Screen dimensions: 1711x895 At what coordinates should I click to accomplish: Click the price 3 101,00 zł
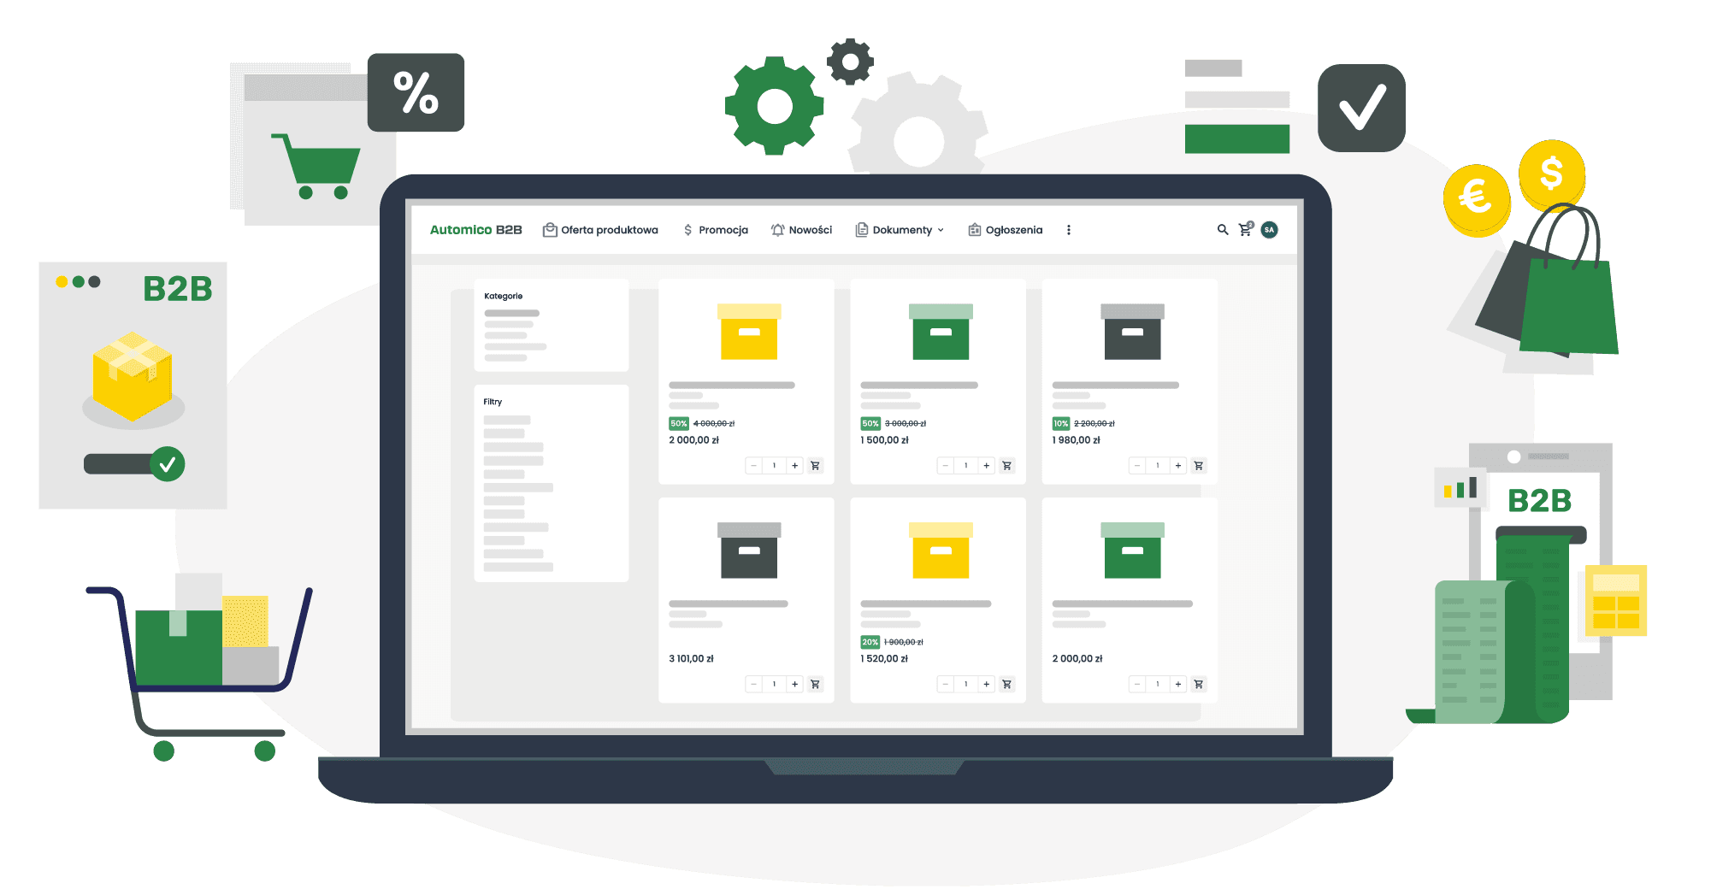tap(691, 659)
